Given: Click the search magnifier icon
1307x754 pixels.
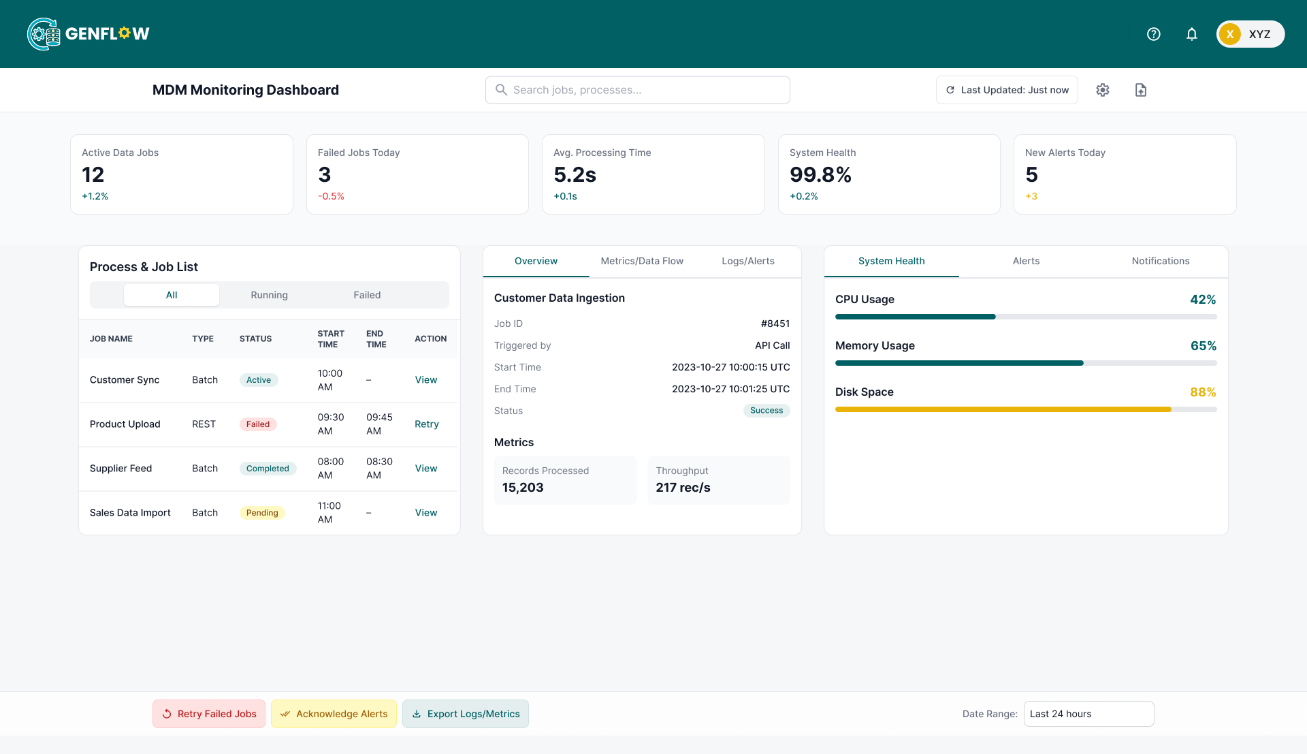Looking at the screenshot, I should 501,90.
